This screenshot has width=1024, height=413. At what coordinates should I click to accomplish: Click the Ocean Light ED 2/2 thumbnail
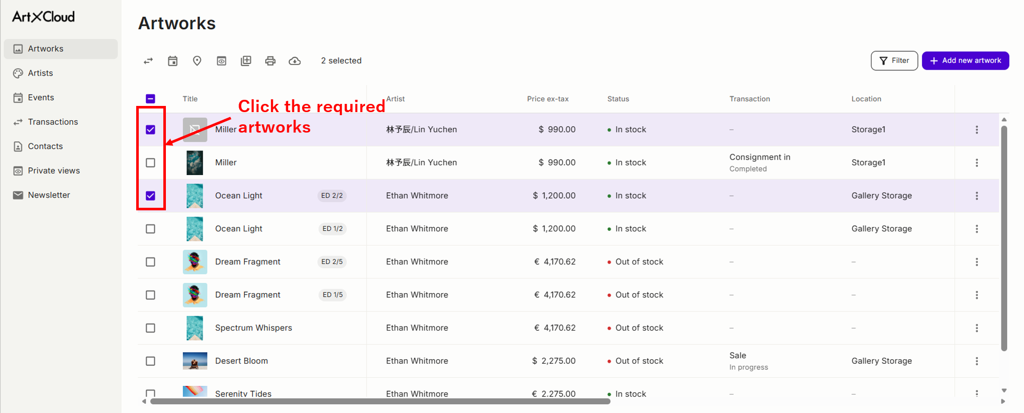pyautogui.click(x=195, y=195)
